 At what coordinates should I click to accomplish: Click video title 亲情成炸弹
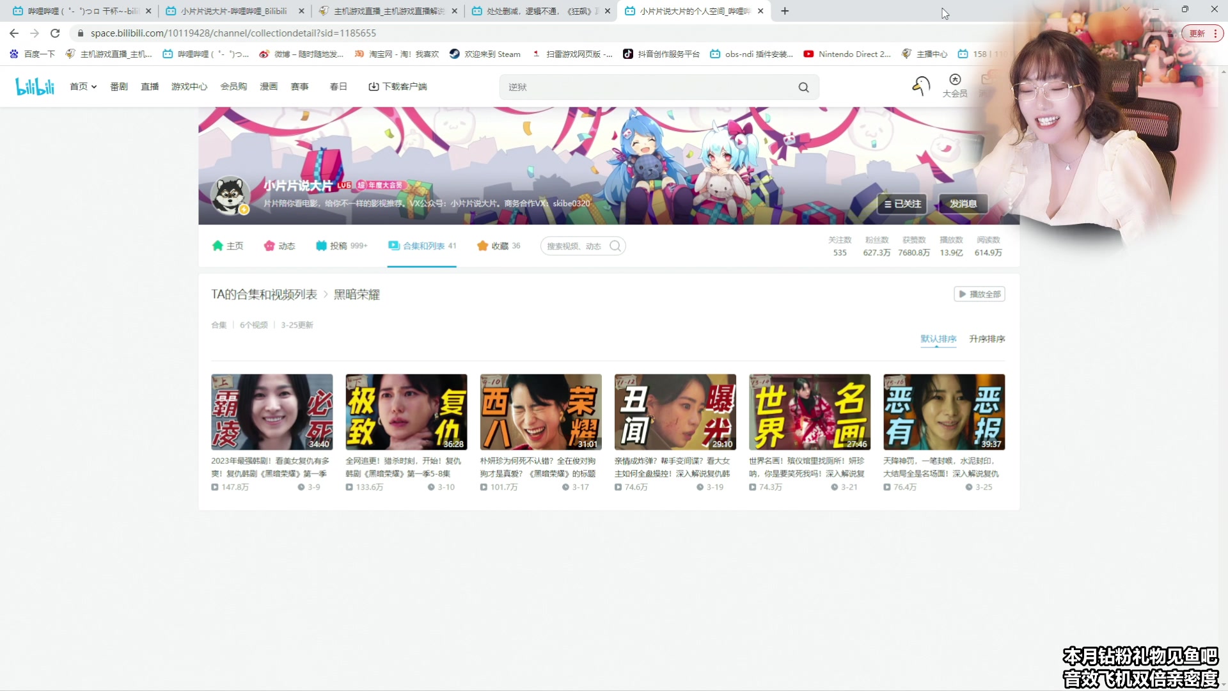tap(672, 467)
